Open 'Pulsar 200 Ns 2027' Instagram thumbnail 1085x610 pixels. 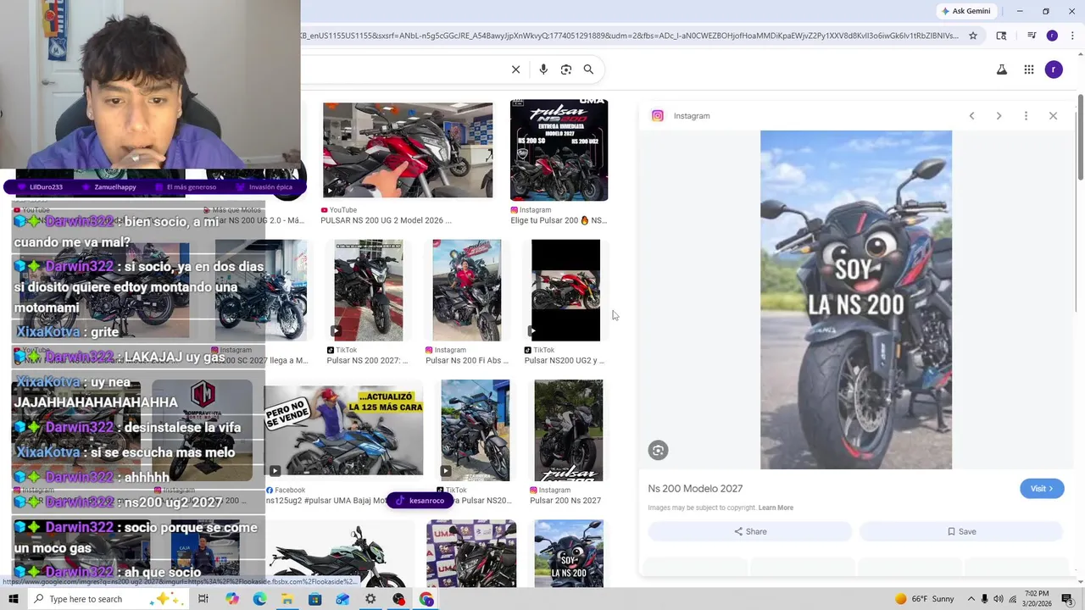tap(569, 430)
